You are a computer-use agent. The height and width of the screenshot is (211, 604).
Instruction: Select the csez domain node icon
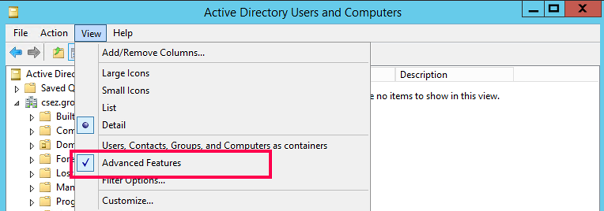pyautogui.click(x=31, y=103)
